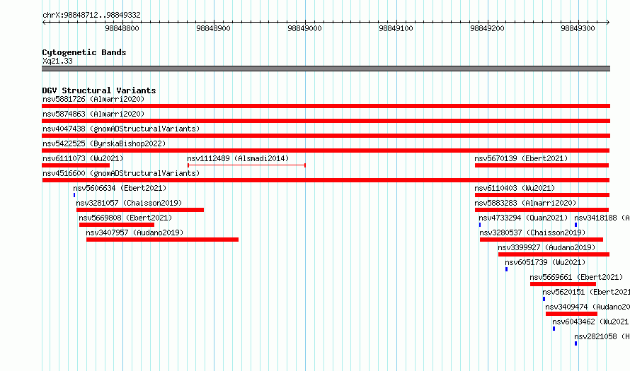Select the nsv3418188 label
This screenshot has width=630, height=371.
pos(602,218)
